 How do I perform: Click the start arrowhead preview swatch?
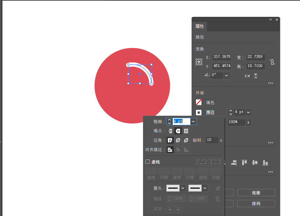(173, 188)
